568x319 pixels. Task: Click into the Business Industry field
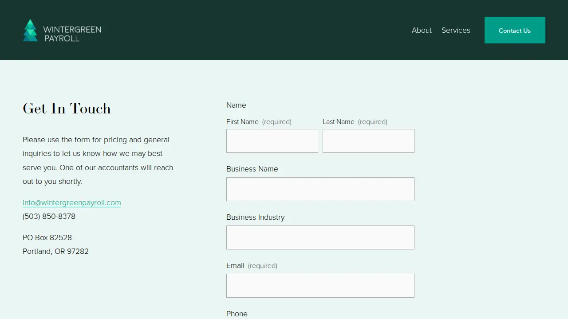coord(320,237)
